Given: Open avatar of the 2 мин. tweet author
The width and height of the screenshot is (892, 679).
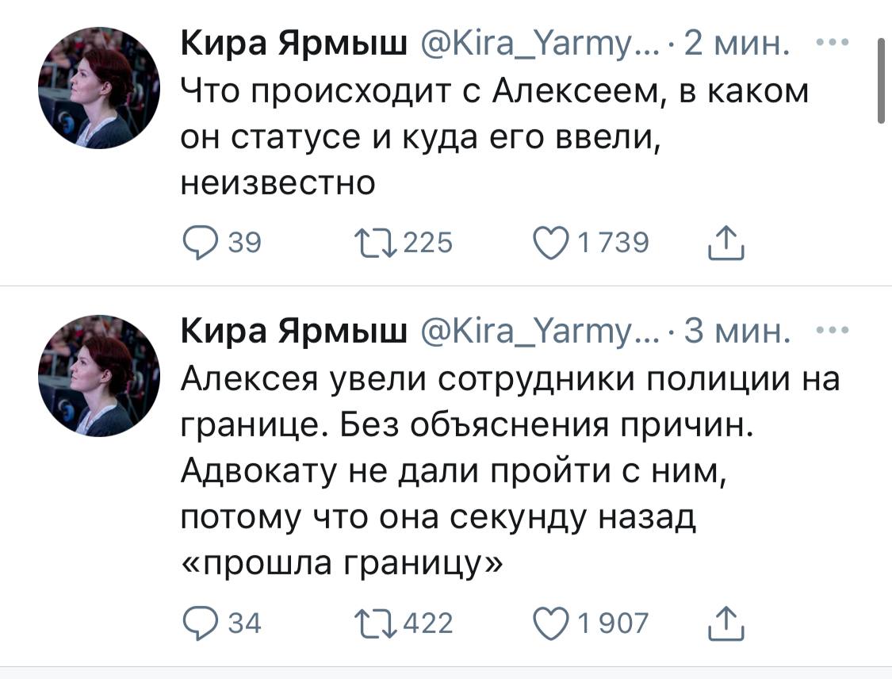Looking at the screenshot, I should tap(100, 87).
